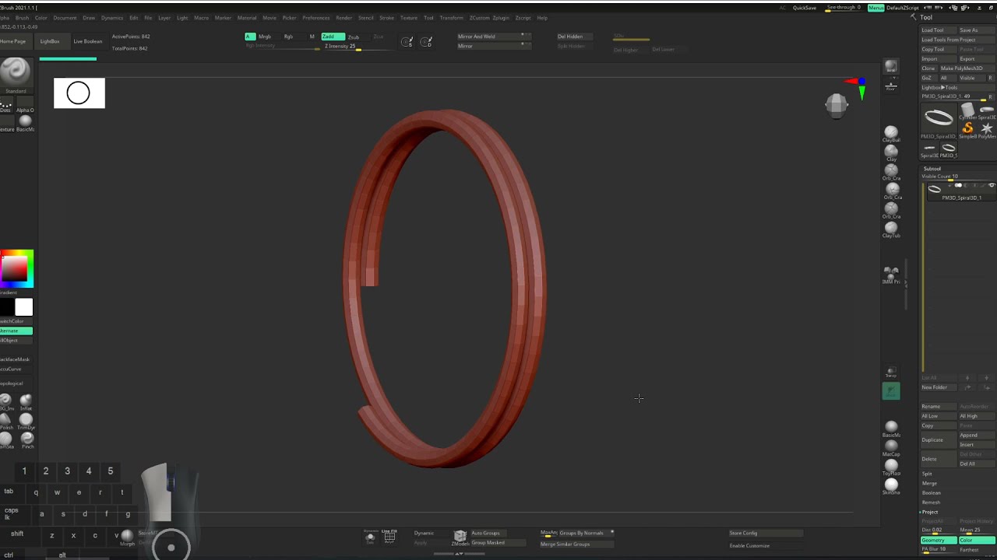This screenshot has width=997, height=560.
Task: Select the SkinShade material sphere
Action: click(x=891, y=485)
